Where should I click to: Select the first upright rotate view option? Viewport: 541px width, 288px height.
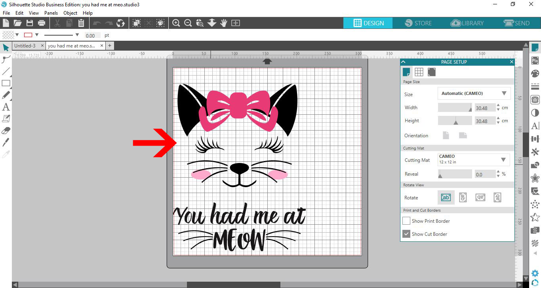pyautogui.click(x=446, y=197)
